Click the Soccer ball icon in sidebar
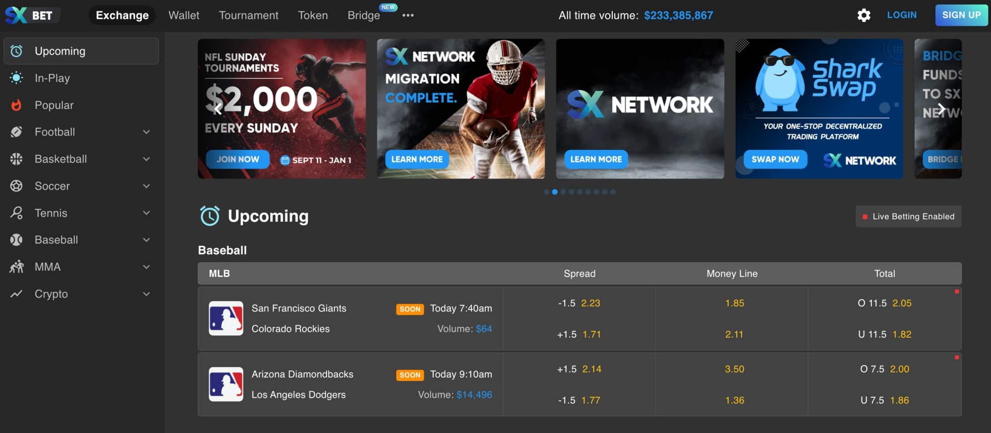This screenshot has width=991, height=433. point(16,186)
